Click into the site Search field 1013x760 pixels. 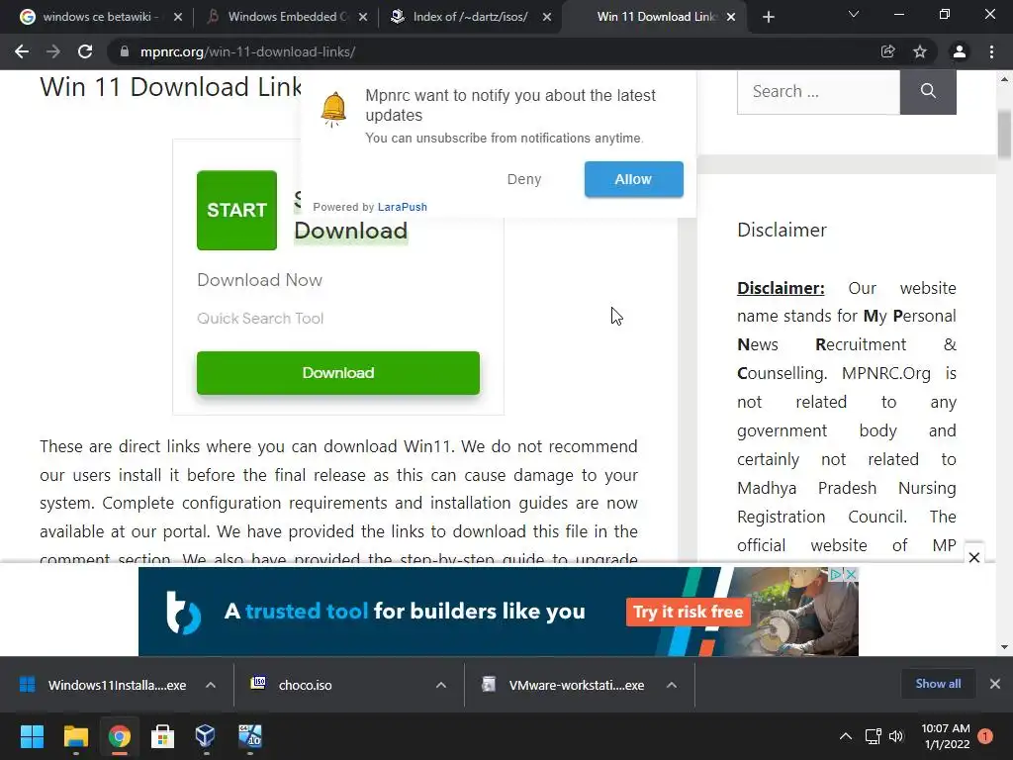818,92
